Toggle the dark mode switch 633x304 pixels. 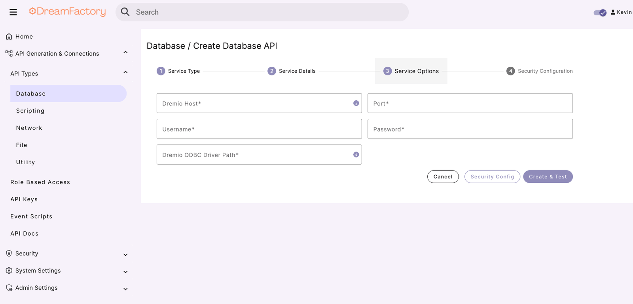pos(600,13)
